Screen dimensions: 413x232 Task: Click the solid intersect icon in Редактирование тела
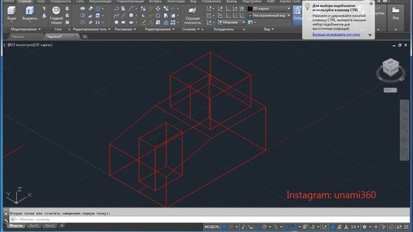[x=83, y=23]
